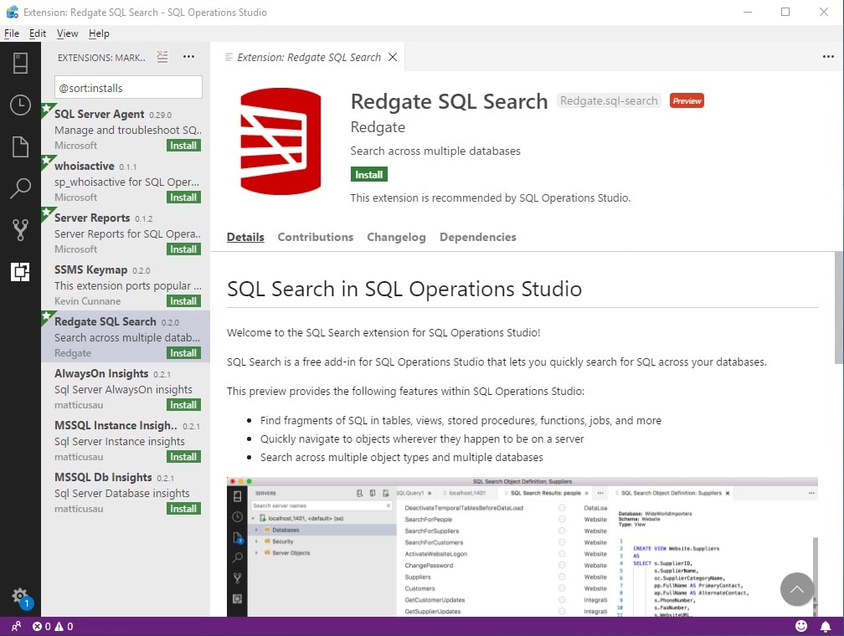Select MSSQL Instance Insights extension entry
This screenshot has width=844, height=636.
(126, 441)
